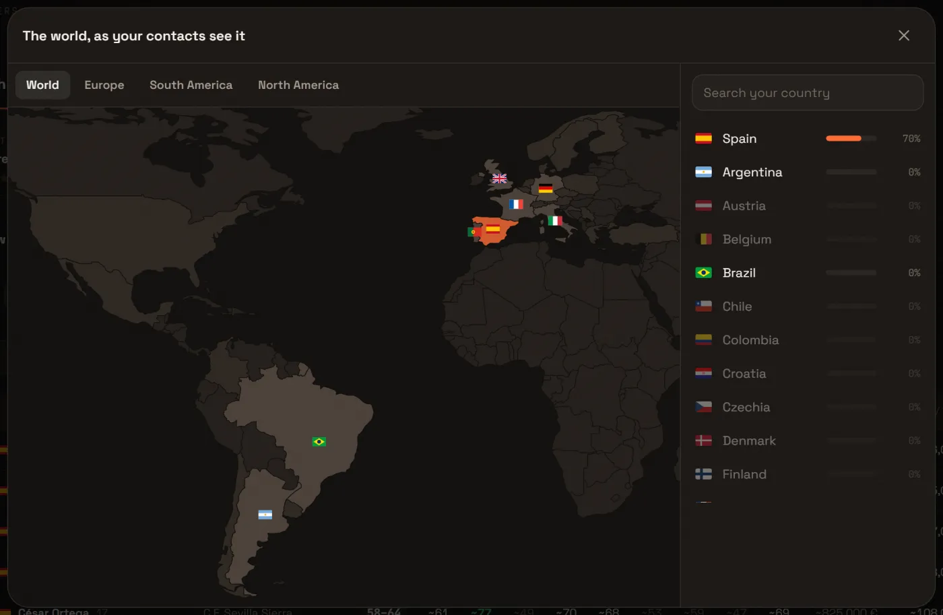Select the Spain flag on the map
Viewport: 943px width, 615px height.
click(493, 229)
